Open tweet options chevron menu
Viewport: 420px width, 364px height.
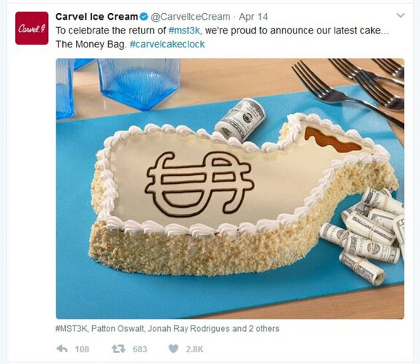coord(400,15)
